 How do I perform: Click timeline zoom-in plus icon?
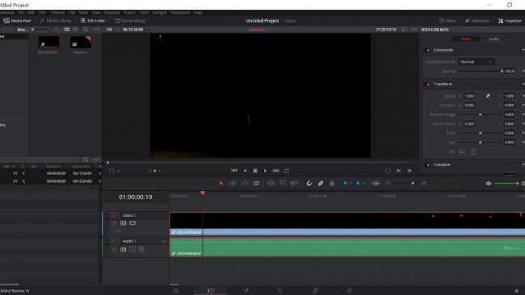click(424, 183)
